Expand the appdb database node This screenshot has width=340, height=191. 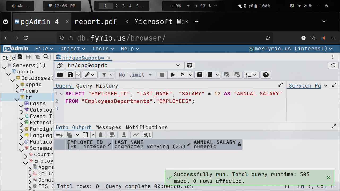click(17, 86)
